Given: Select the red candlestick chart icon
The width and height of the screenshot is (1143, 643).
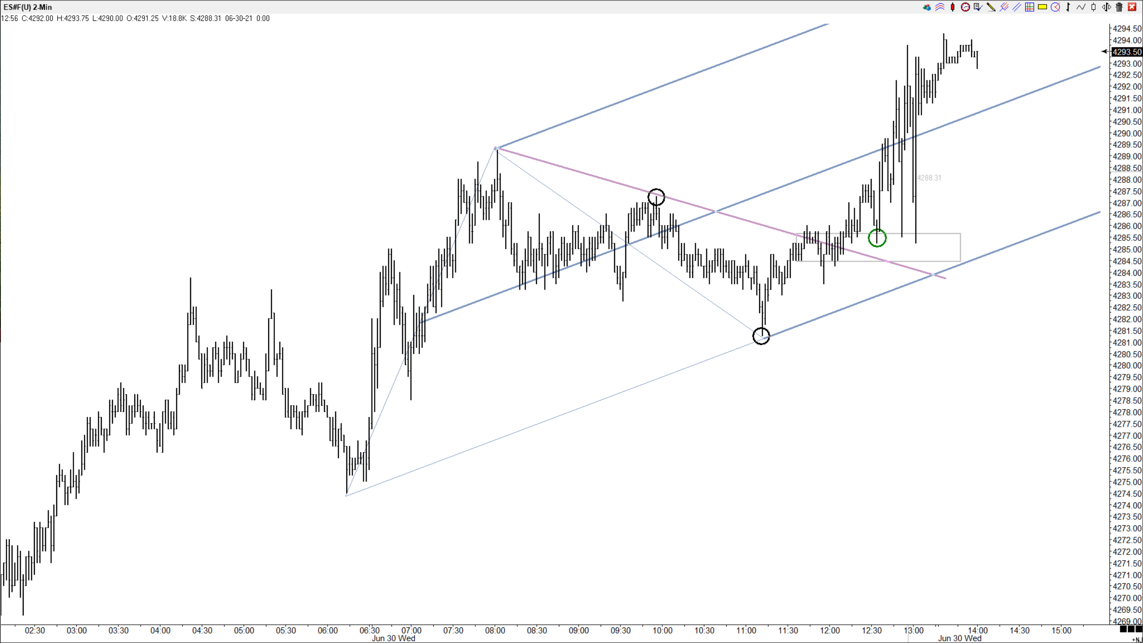Looking at the screenshot, I should (952, 7).
